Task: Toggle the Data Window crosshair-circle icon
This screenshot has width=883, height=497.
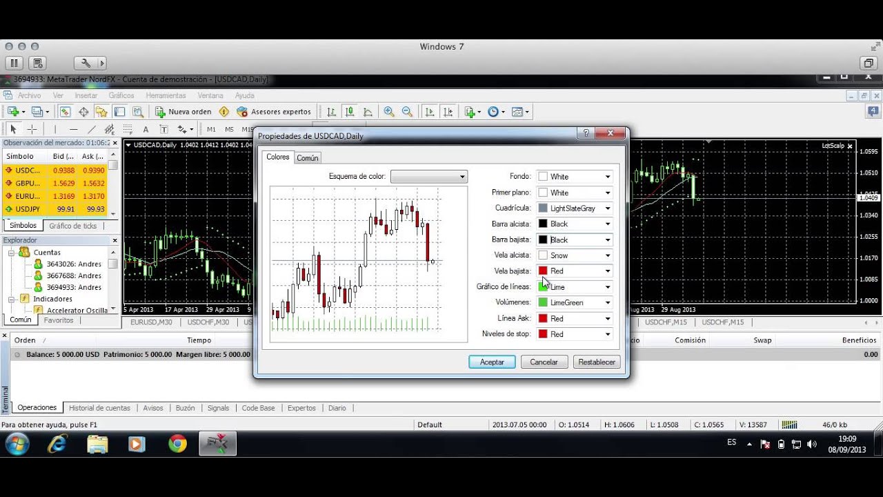Action: (83, 111)
